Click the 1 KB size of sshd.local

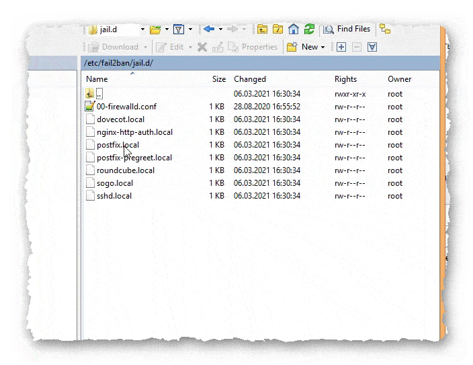pyautogui.click(x=216, y=196)
